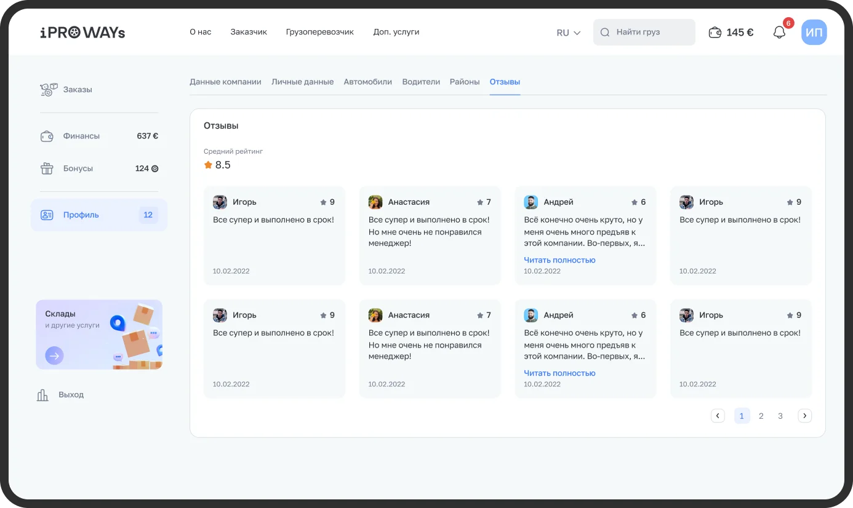Click the notification bell icon
Screen dimensions: 853x508
coord(779,33)
